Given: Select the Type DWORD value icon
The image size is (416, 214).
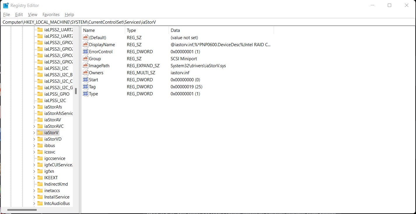Looking at the screenshot, I should (x=85, y=94).
